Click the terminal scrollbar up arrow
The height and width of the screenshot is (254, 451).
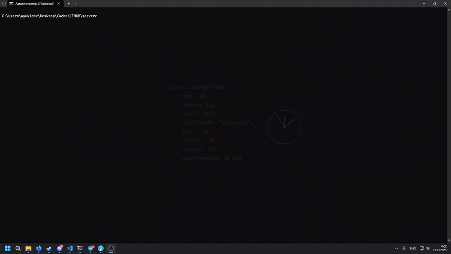(x=449, y=10)
